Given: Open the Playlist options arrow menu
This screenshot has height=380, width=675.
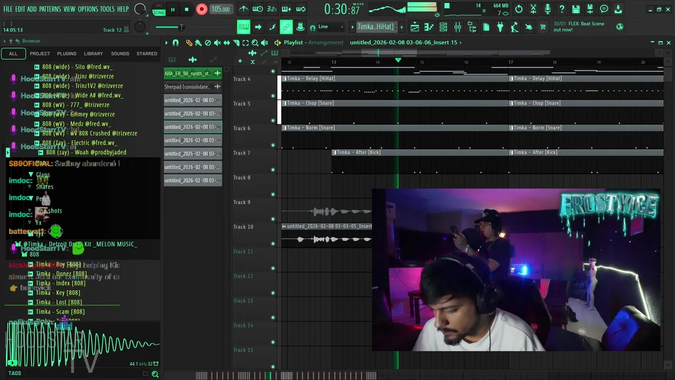Looking at the screenshot, I should pyautogui.click(x=166, y=43).
